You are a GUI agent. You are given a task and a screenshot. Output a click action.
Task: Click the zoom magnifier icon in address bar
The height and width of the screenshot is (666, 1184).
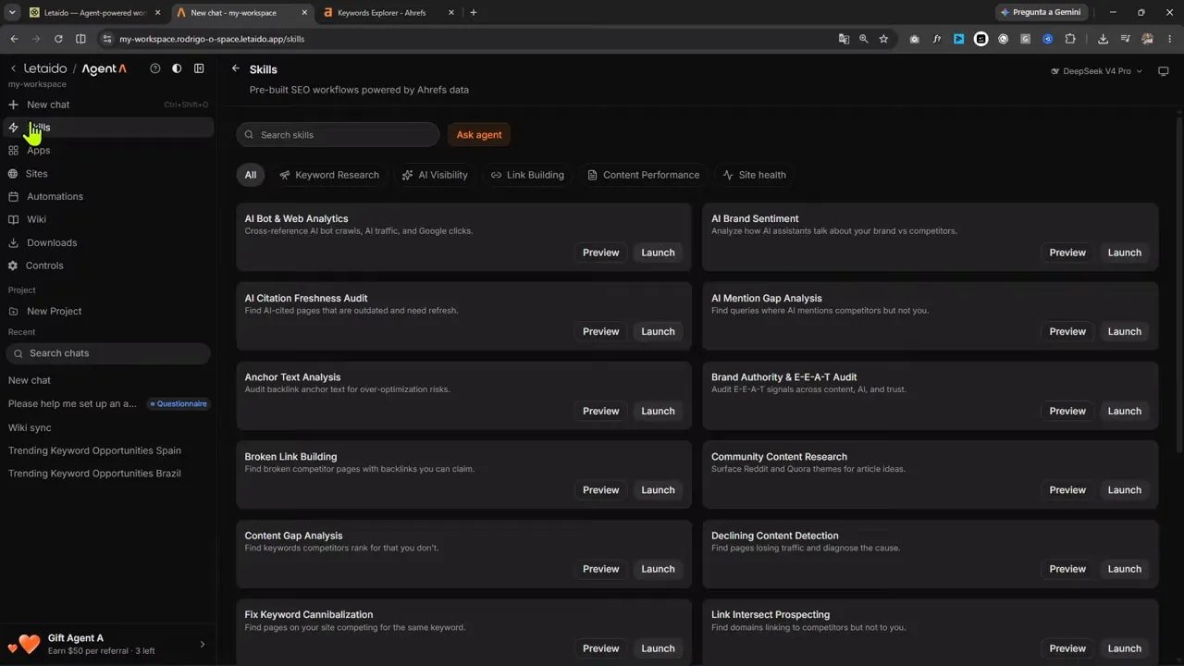[x=863, y=39]
